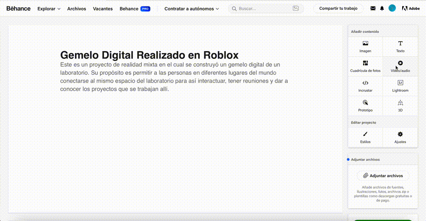Insert a Cuadrícula de fotos
Screen dimensions: 426x221
(x=365, y=66)
